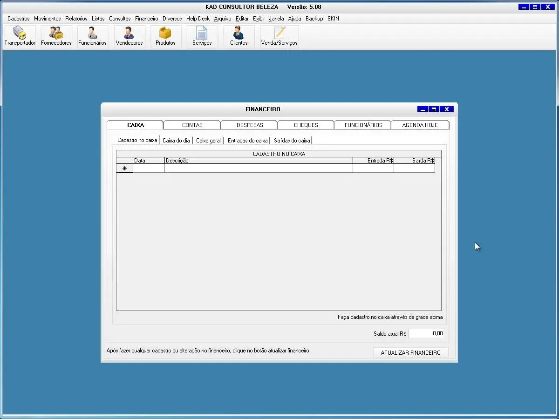Image resolution: width=559 pixels, height=419 pixels.
Task: Open the Produtos box icon
Action: pos(165,36)
